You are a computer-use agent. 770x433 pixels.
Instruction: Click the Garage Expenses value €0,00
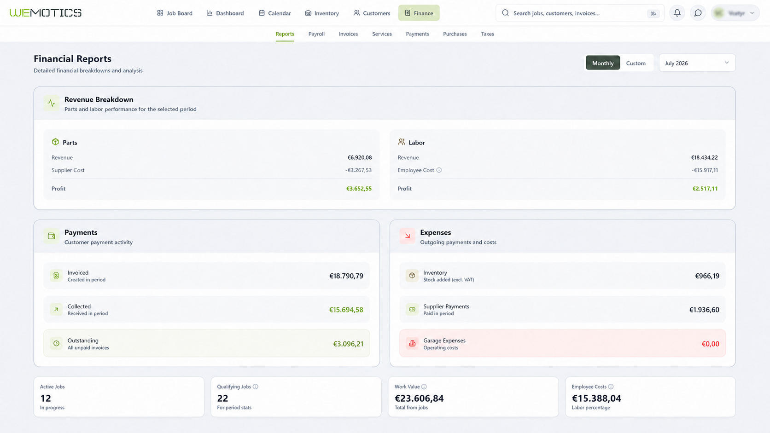click(710, 344)
